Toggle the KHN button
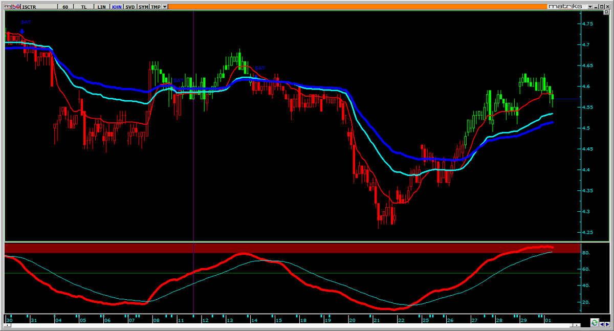 click(x=117, y=7)
